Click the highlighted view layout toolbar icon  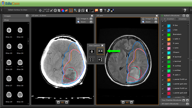coord(71,11)
